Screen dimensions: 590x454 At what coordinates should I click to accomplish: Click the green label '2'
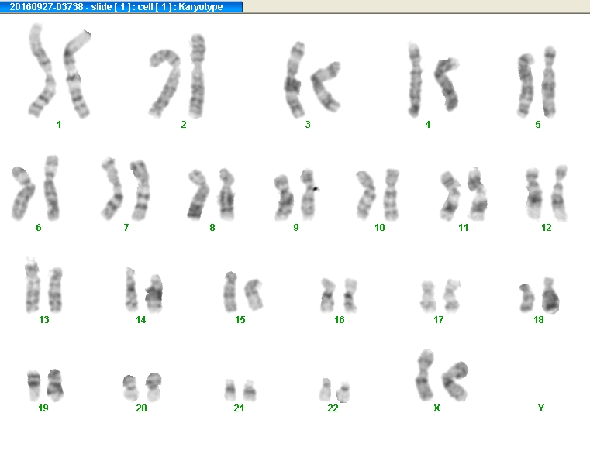184,125
